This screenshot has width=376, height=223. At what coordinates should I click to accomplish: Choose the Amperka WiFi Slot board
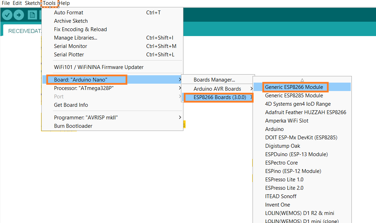(x=302, y=120)
